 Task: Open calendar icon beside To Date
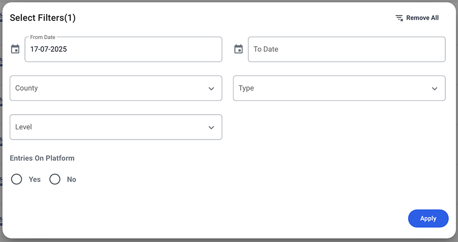tap(239, 49)
